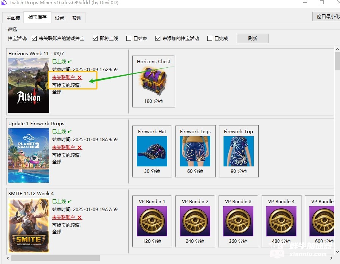The image size is (340, 264).
Task: Click the horizontal scrollbar thumb
Action: (56, 258)
